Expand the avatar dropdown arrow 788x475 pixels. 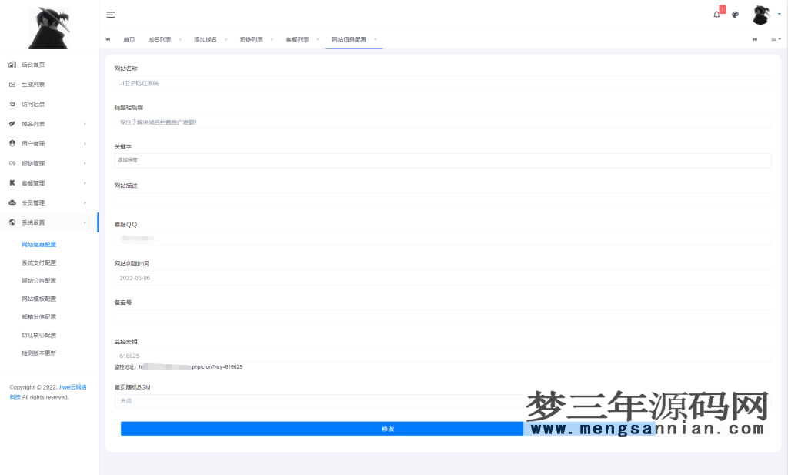click(779, 14)
